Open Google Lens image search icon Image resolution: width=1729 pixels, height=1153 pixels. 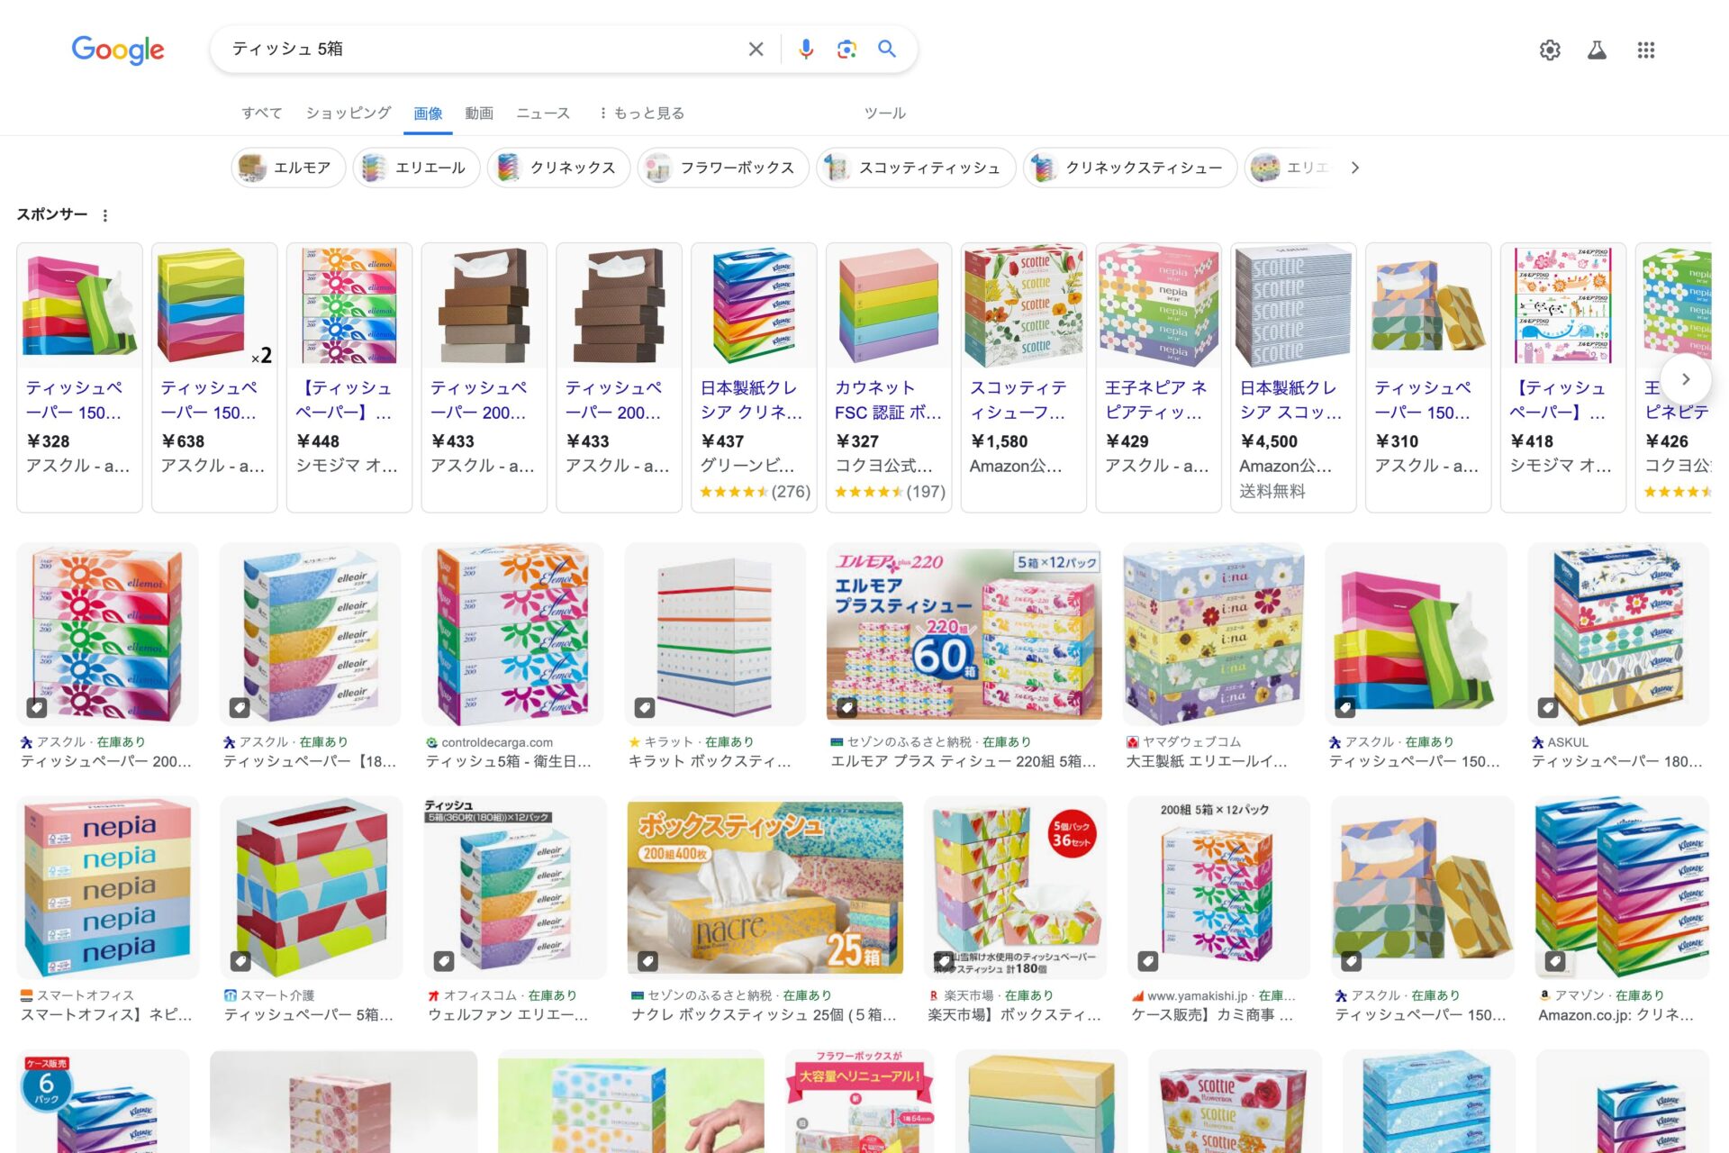click(846, 49)
